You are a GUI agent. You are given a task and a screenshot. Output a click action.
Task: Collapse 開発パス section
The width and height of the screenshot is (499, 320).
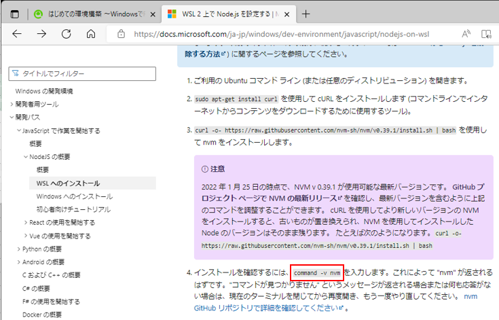[x=12, y=117]
